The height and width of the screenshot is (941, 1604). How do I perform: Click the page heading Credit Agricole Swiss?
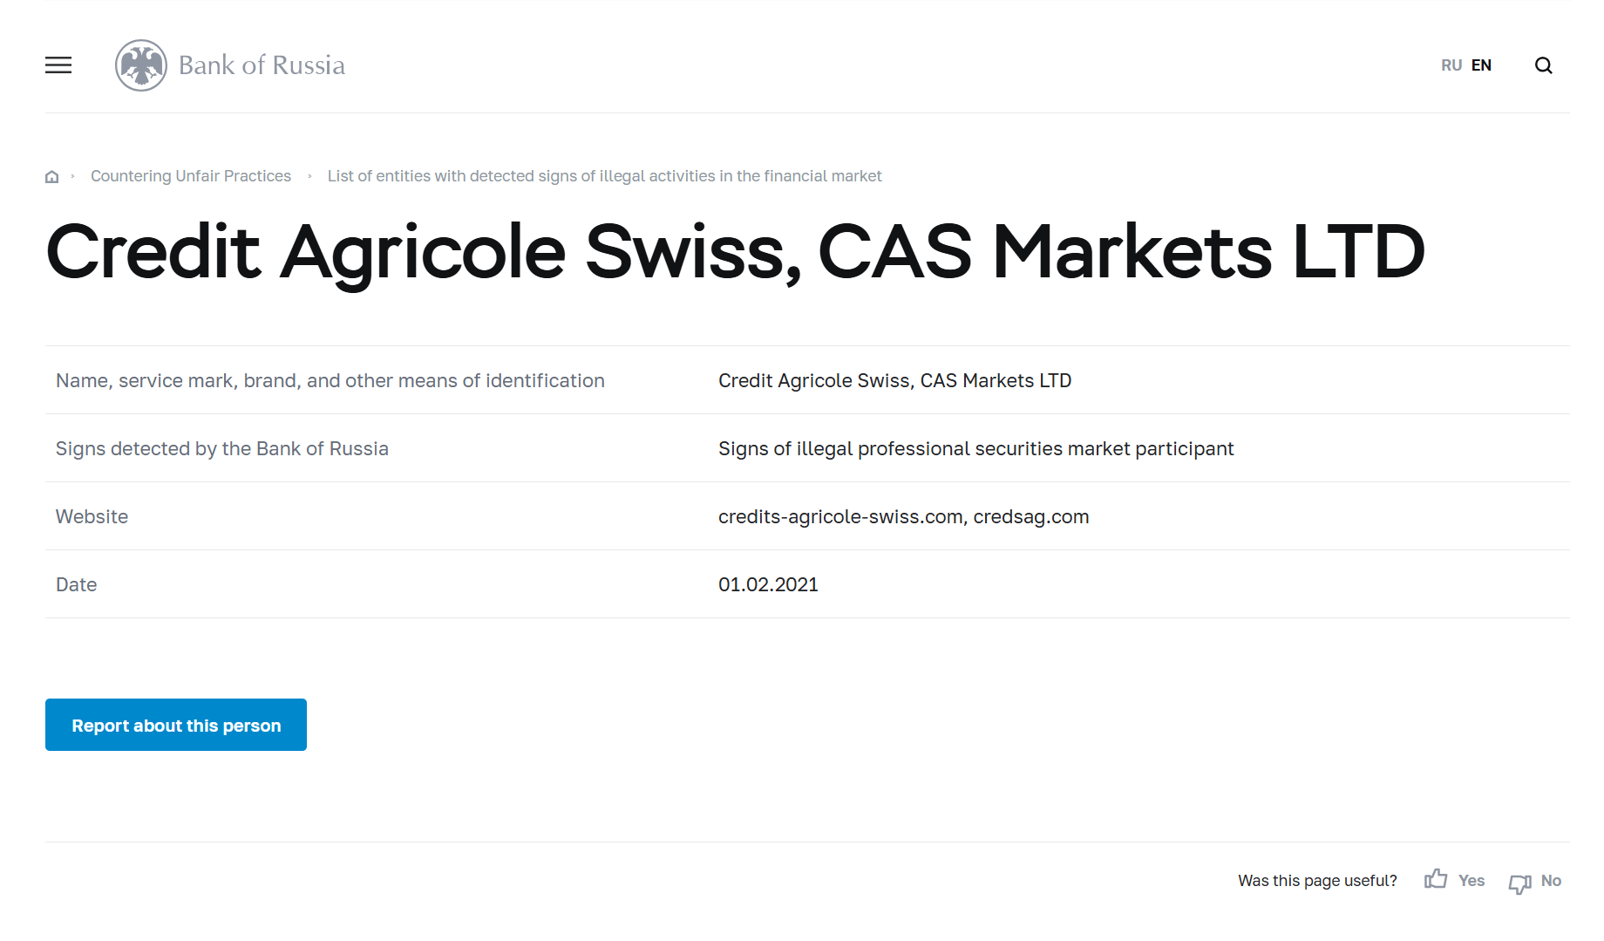(735, 252)
